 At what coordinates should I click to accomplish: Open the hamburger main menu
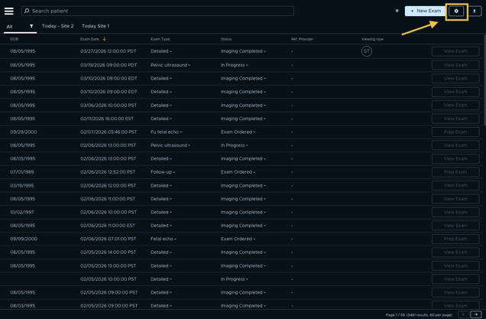click(9, 11)
